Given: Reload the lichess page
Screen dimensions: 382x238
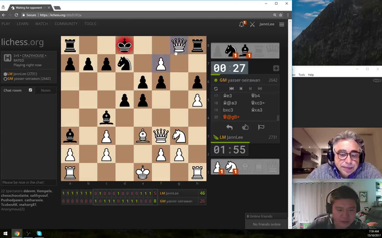Looking at the screenshot, I should (16, 15).
